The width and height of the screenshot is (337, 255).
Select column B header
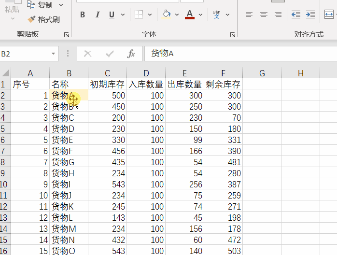(69, 73)
